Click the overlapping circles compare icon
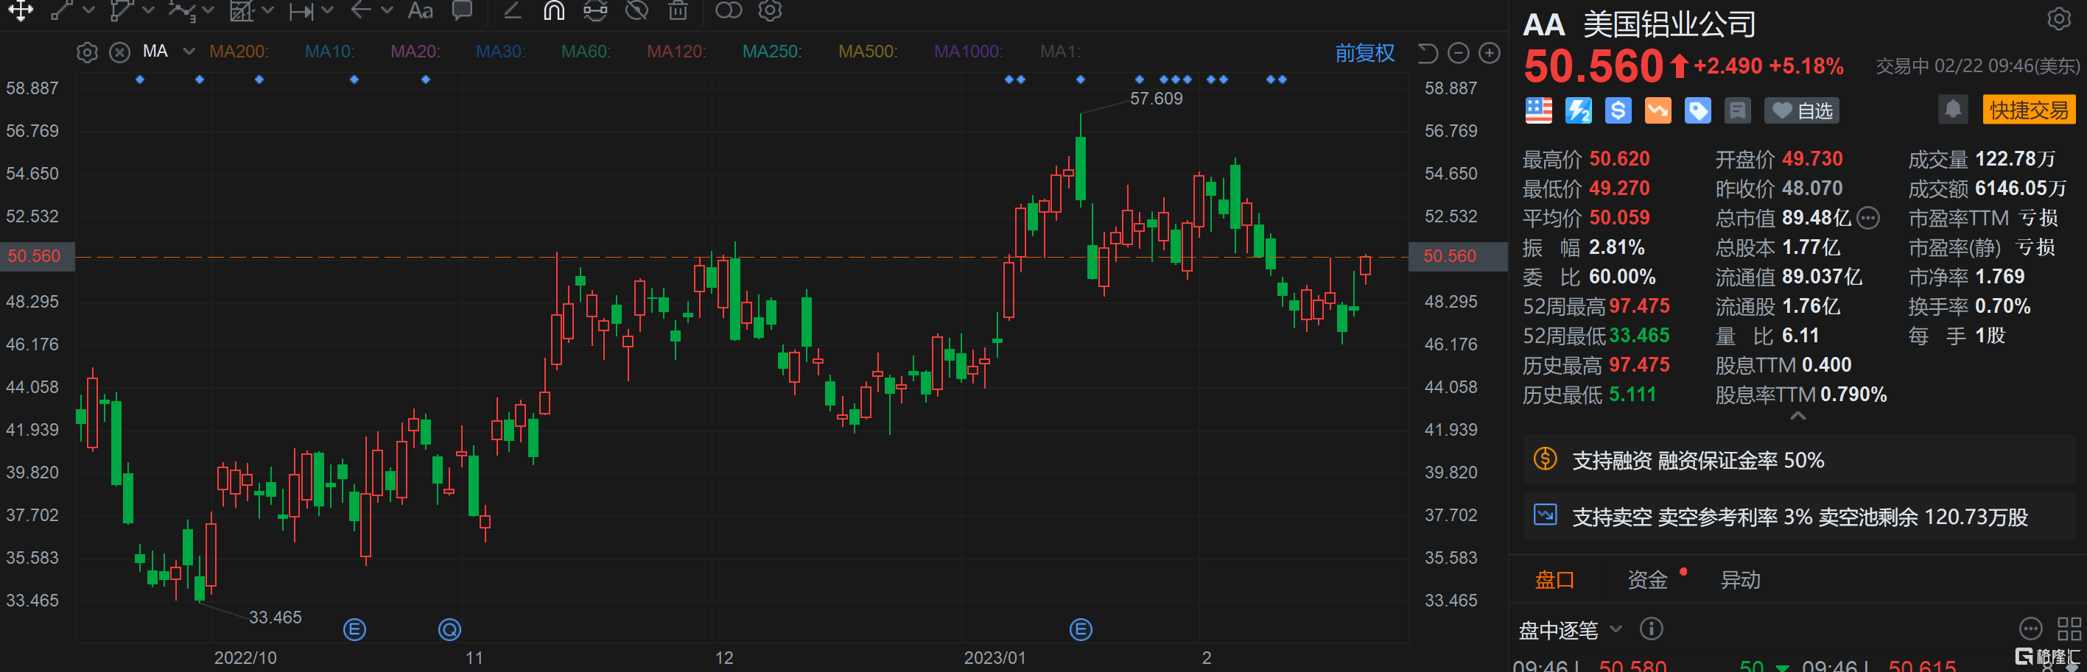 [729, 10]
